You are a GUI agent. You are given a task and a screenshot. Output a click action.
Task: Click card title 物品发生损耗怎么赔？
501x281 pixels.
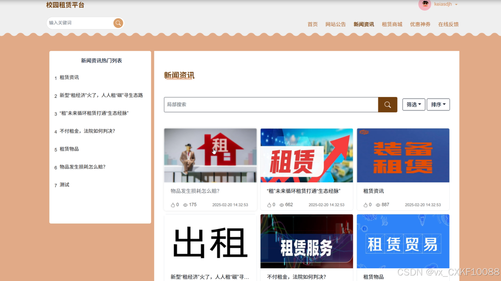pos(195,191)
